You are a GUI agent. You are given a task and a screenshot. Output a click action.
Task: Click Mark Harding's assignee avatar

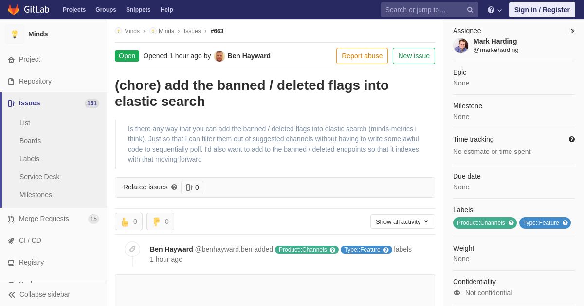(461, 46)
